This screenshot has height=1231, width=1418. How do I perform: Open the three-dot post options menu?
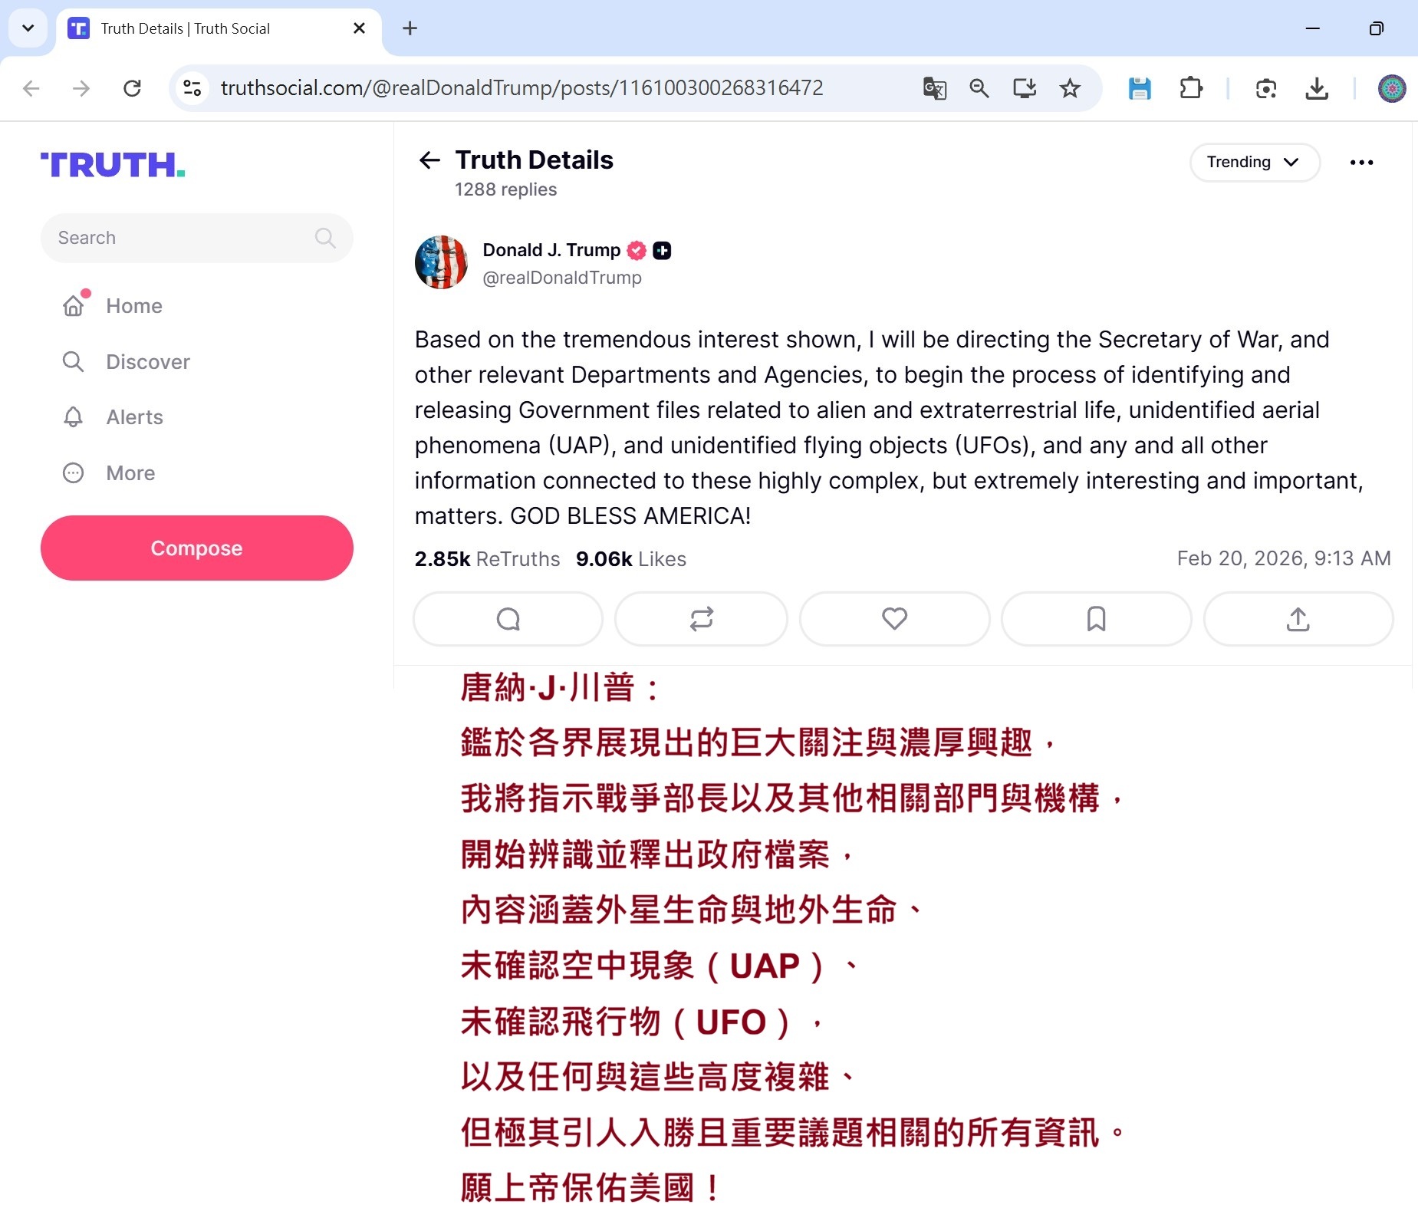click(x=1361, y=163)
